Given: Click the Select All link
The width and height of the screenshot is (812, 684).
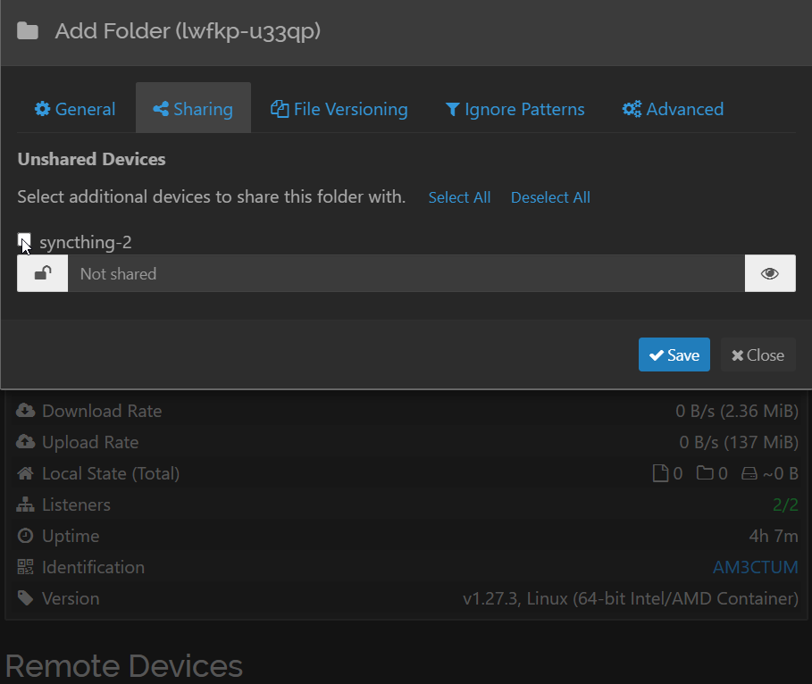Looking at the screenshot, I should (x=459, y=197).
